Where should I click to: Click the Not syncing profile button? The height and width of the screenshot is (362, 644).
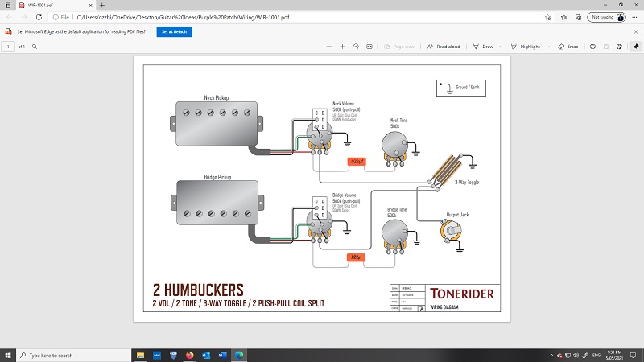[608, 16]
